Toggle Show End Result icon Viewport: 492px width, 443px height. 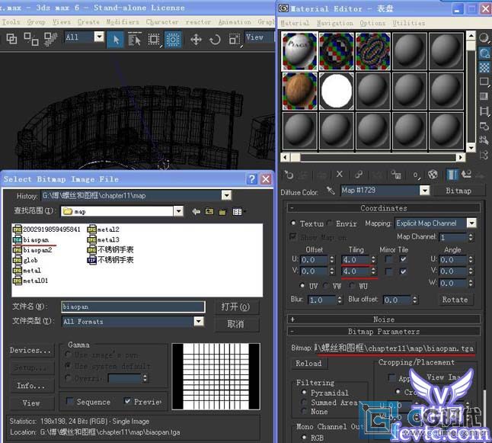[452, 175]
